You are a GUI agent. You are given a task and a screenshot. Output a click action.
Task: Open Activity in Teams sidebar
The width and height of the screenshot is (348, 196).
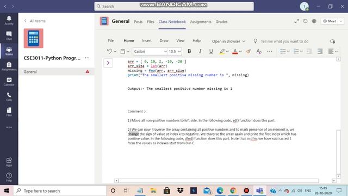pos(9,20)
